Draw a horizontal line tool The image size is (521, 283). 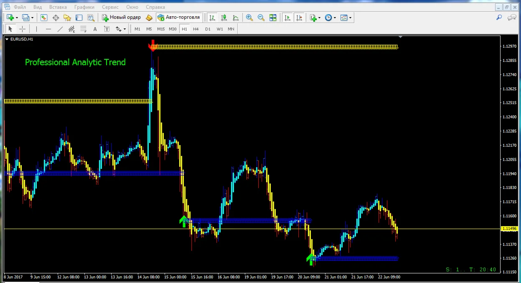(x=48, y=29)
